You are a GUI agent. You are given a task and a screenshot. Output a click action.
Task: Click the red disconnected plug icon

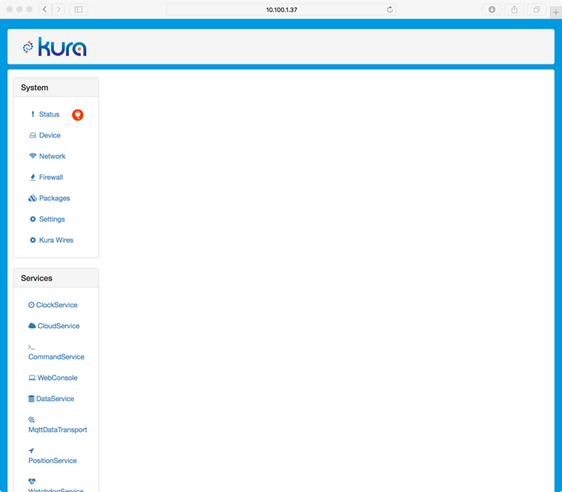coord(78,115)
